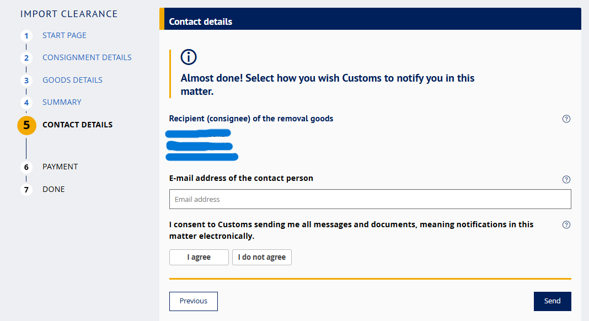This screenshot has height=321, width=589.
Task: Open the Consignment Details step
Action: (x=87, y=57)
